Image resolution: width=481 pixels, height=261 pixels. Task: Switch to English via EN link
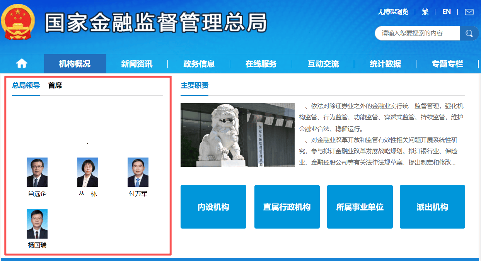pos(447,12)
